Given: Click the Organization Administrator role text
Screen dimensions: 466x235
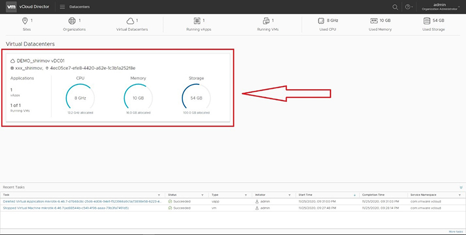Looking at the screenshot, I should (x=439, y=9).
